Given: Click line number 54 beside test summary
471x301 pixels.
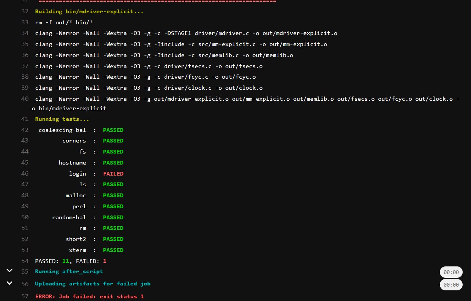Looking at the screenshot, I should [x=25, y=261].
